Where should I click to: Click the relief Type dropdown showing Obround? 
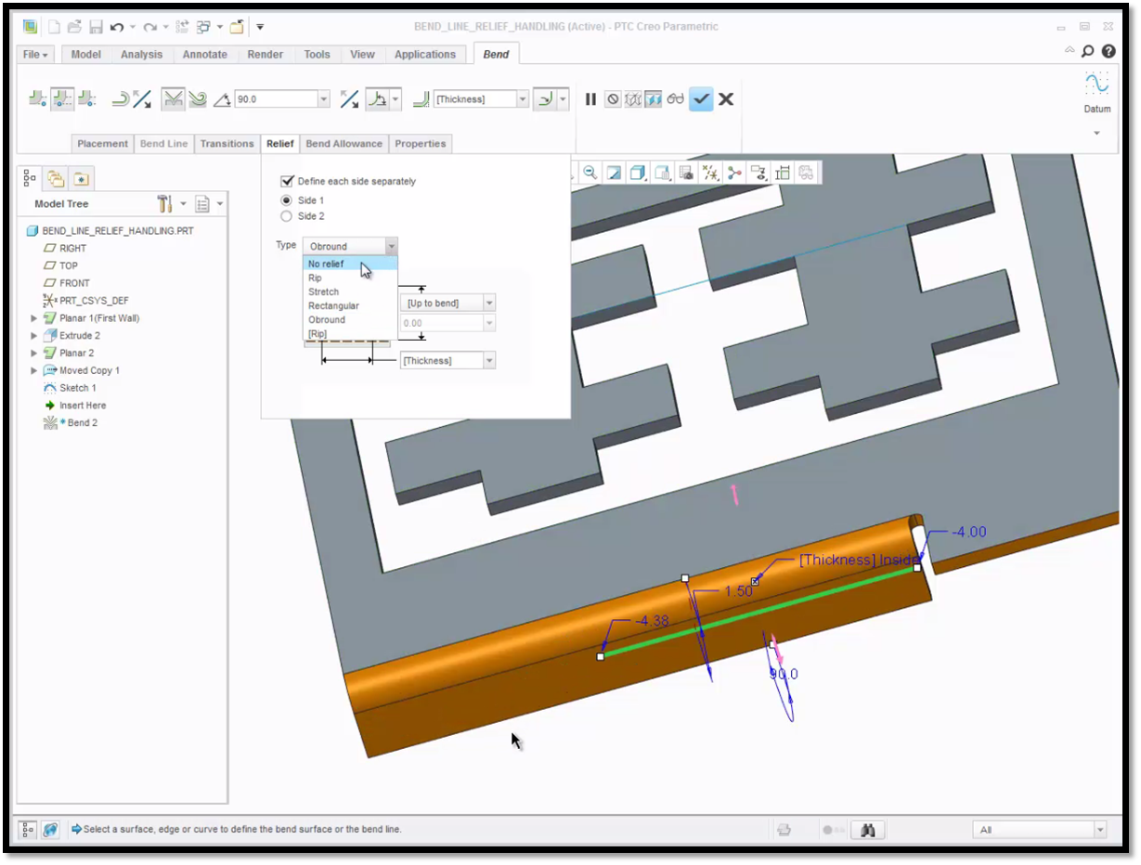350,246
